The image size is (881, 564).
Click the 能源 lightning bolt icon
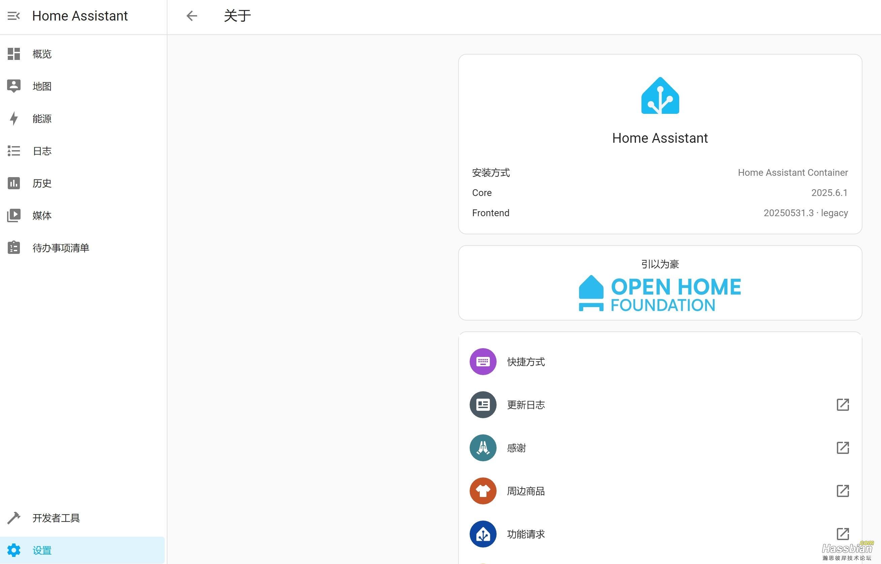[14, 118]
